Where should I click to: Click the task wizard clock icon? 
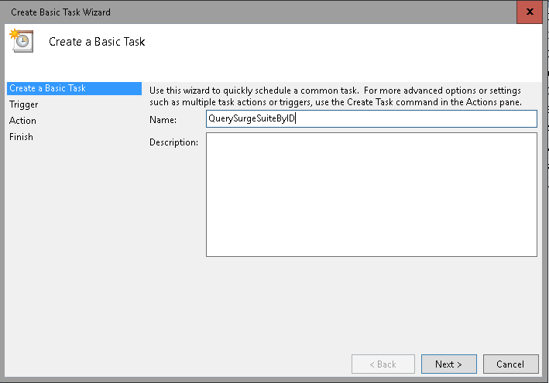pos(22,41)
